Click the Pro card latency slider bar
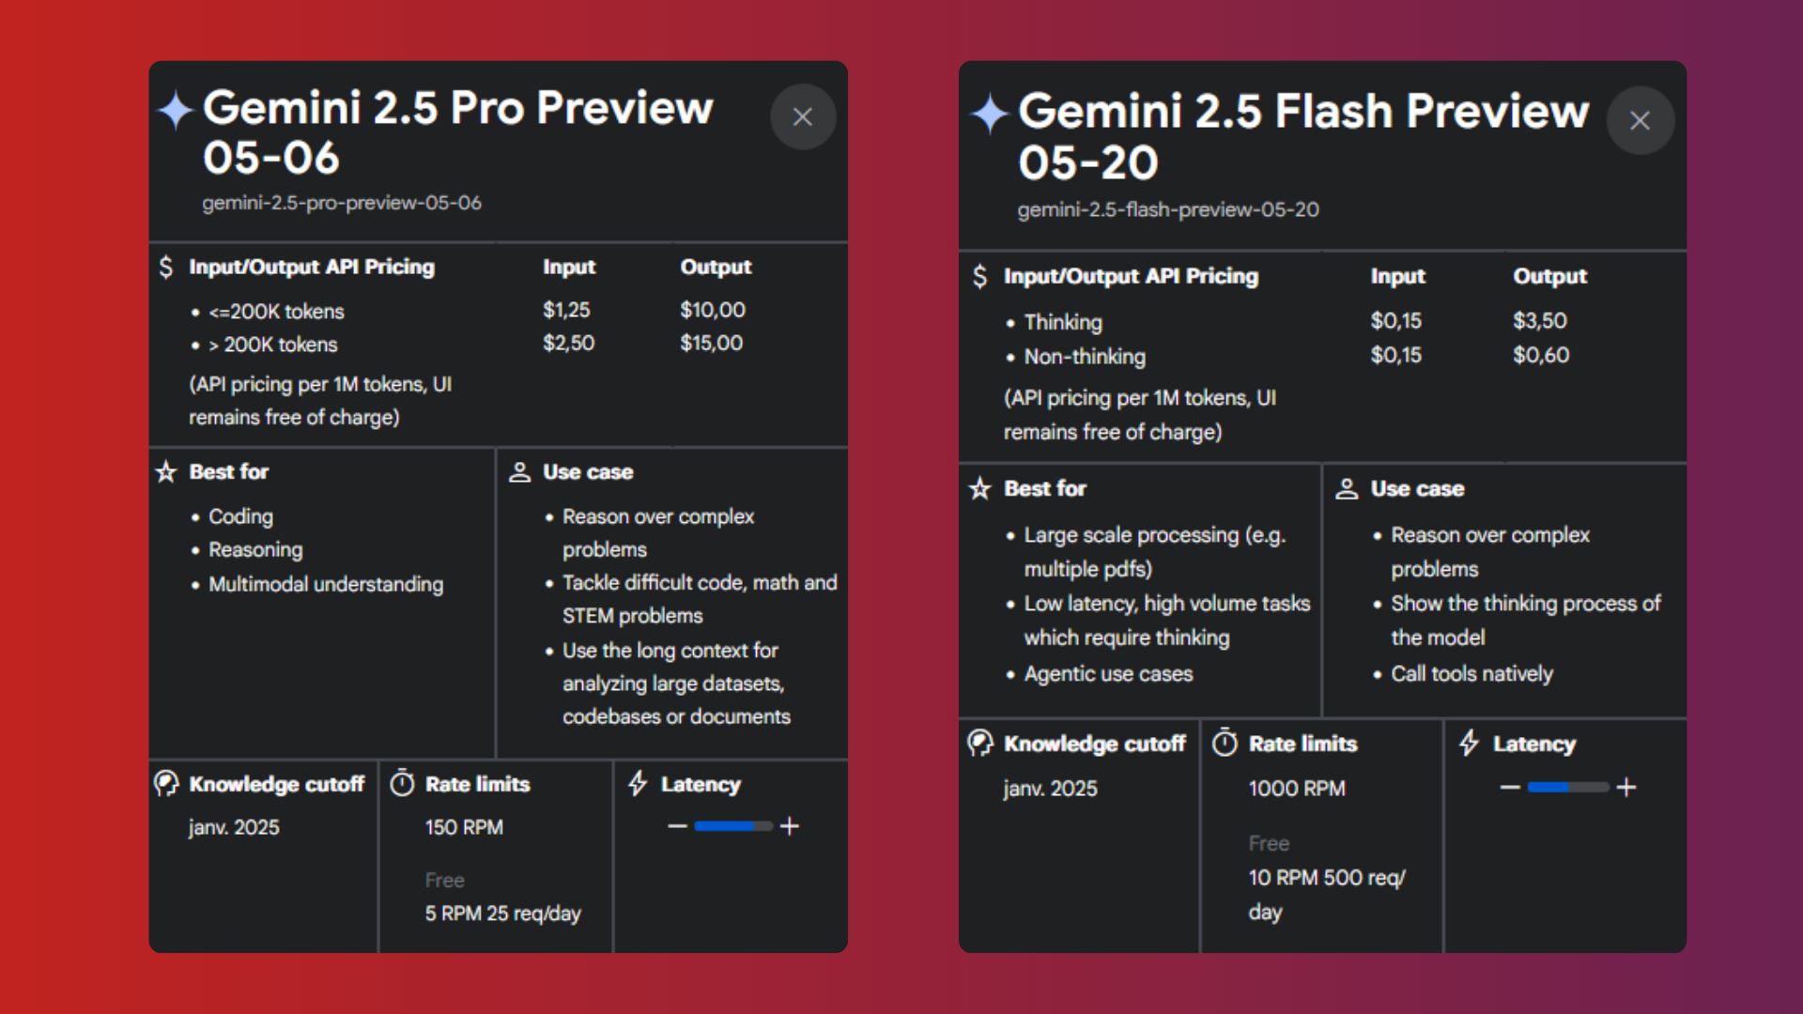 (733, 826)
